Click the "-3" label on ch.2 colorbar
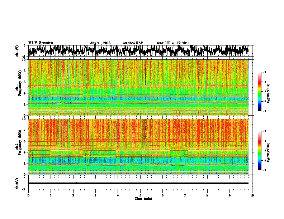This screenshot has width=284, height=219. [265, 131]
